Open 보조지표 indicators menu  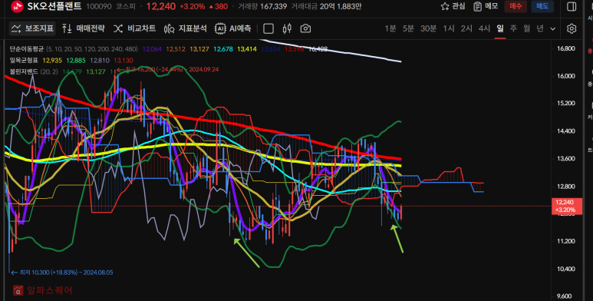[32, 28]
